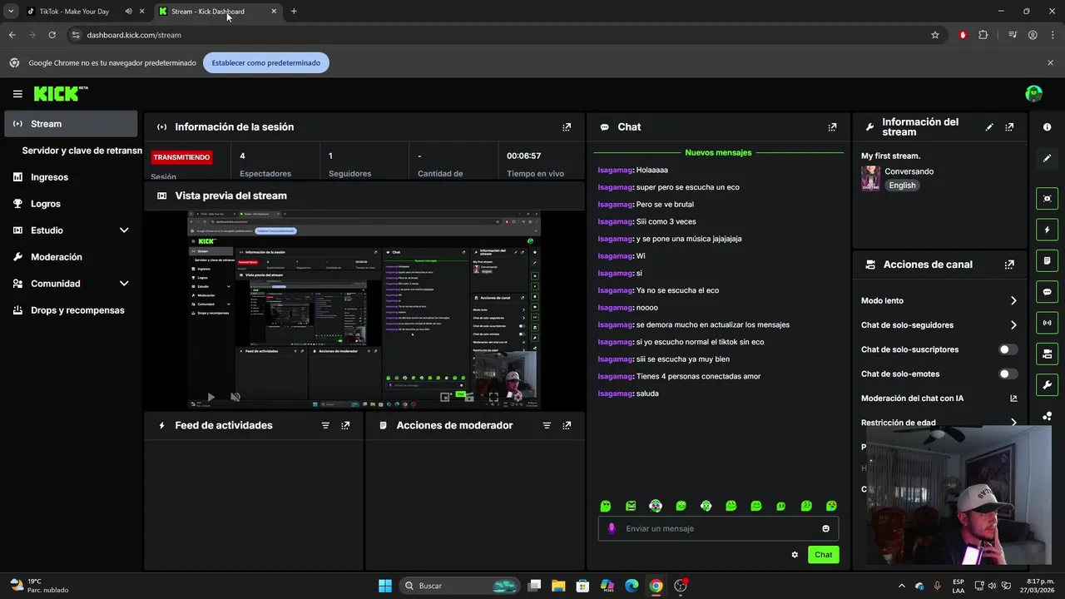The height and width of the screenshot is (599, 1065).
Task: Click the taskbar Buscar search box
Action: 459,586
